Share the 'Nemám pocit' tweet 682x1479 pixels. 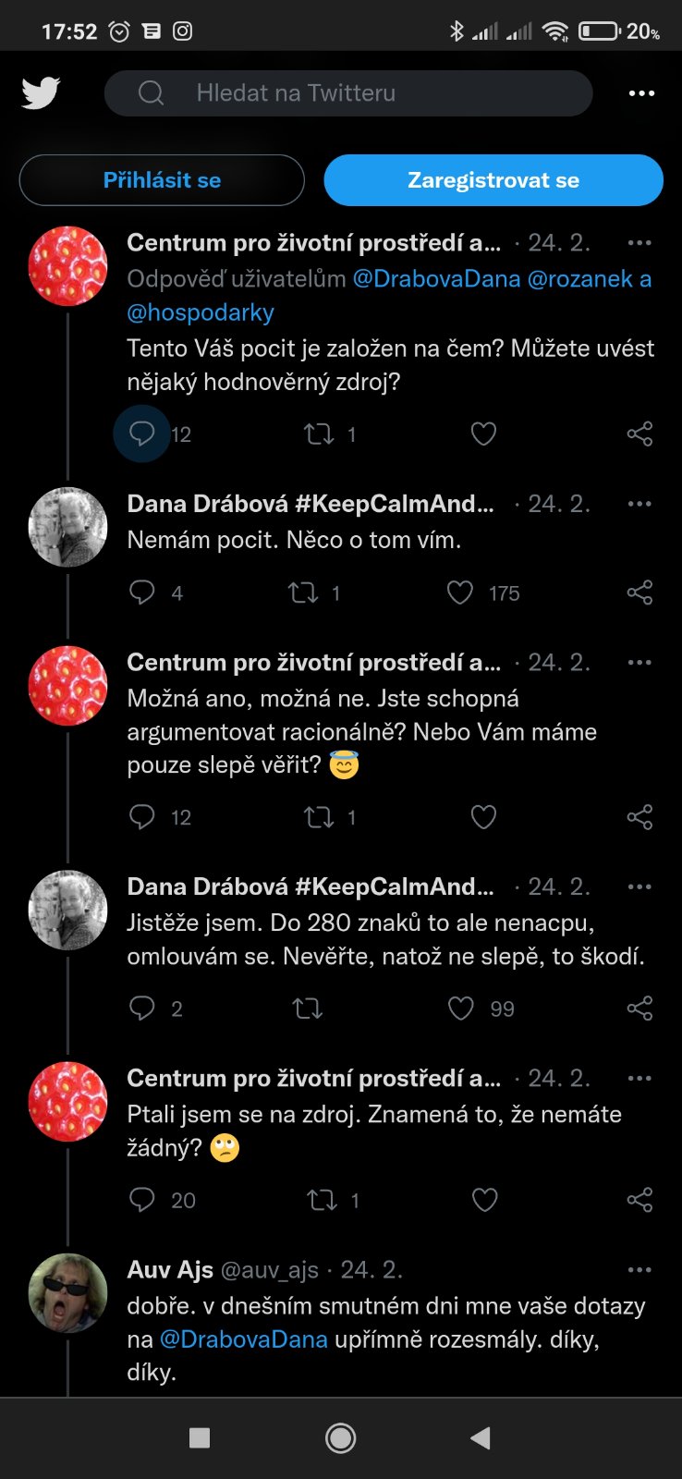(x=639, y=593)
